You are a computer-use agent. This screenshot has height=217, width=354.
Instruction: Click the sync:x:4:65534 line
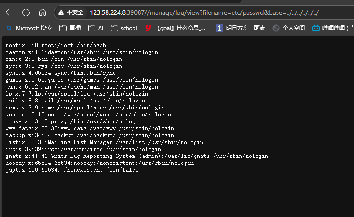(x=61, y=73)
